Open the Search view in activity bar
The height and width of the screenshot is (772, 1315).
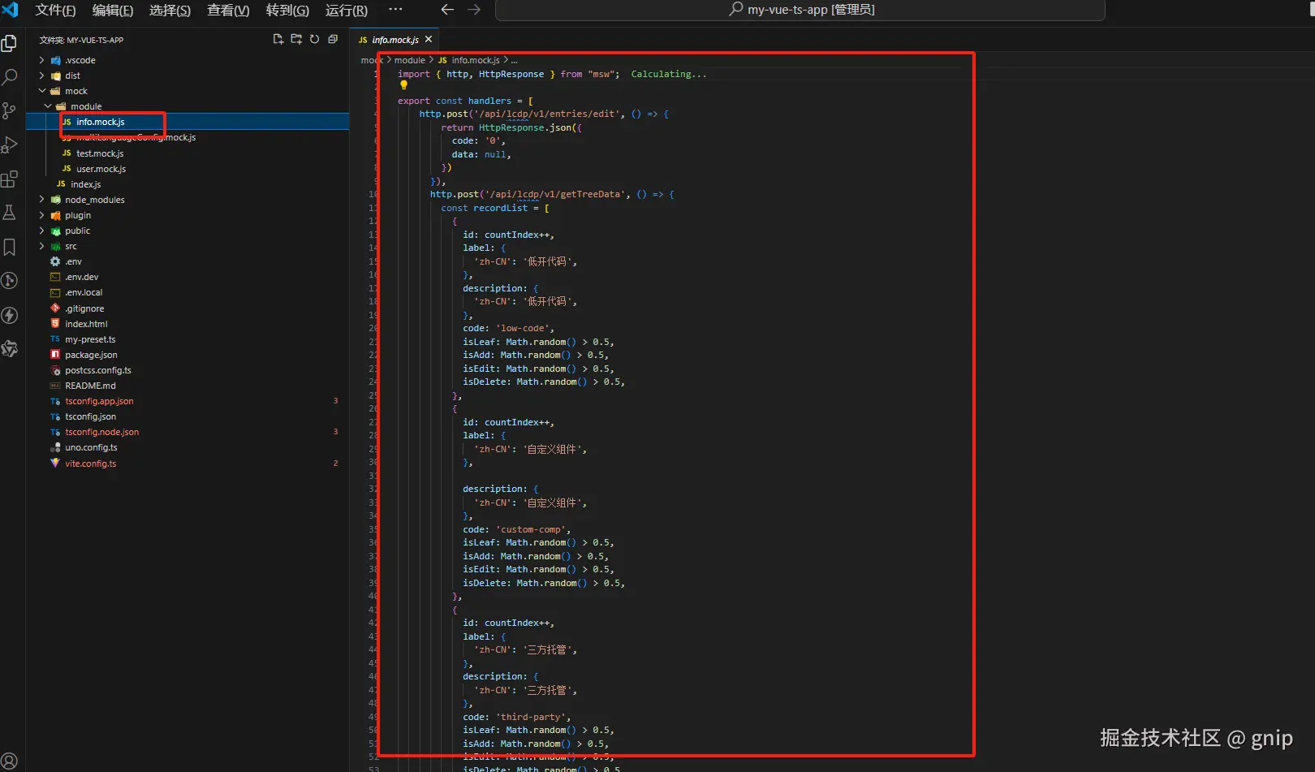(10, 77)
